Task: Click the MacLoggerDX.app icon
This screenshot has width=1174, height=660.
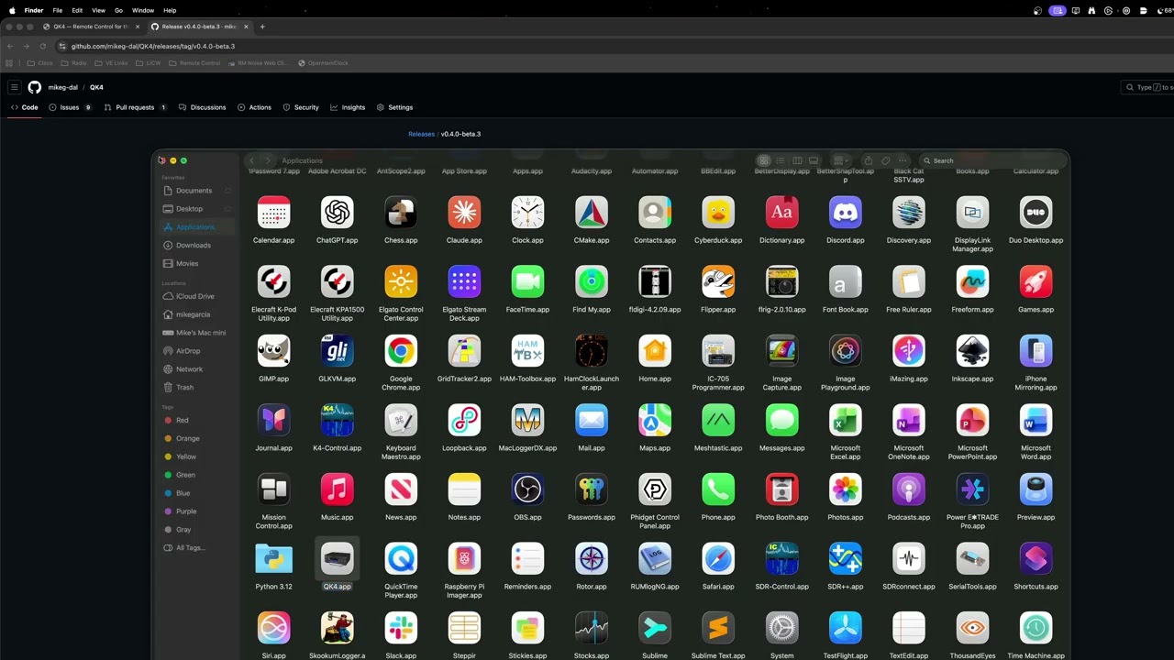Action: (x=527, y=420)
